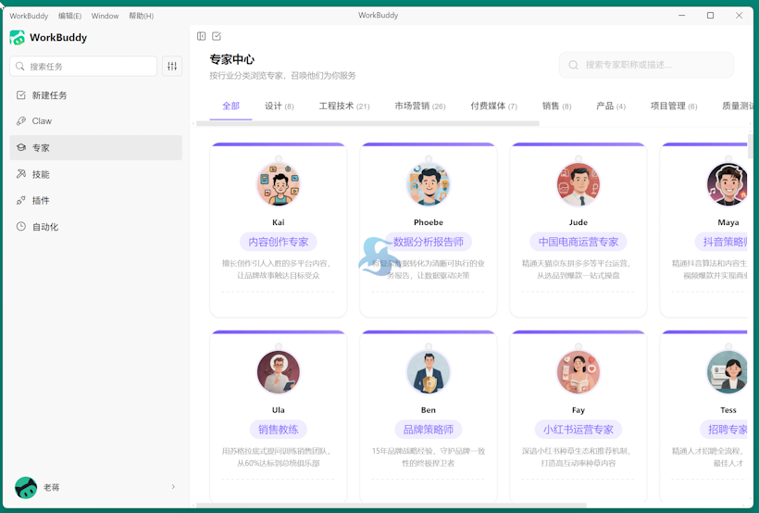
Task: Go to 技能 in the sidebar
Action: pos(96,174)
